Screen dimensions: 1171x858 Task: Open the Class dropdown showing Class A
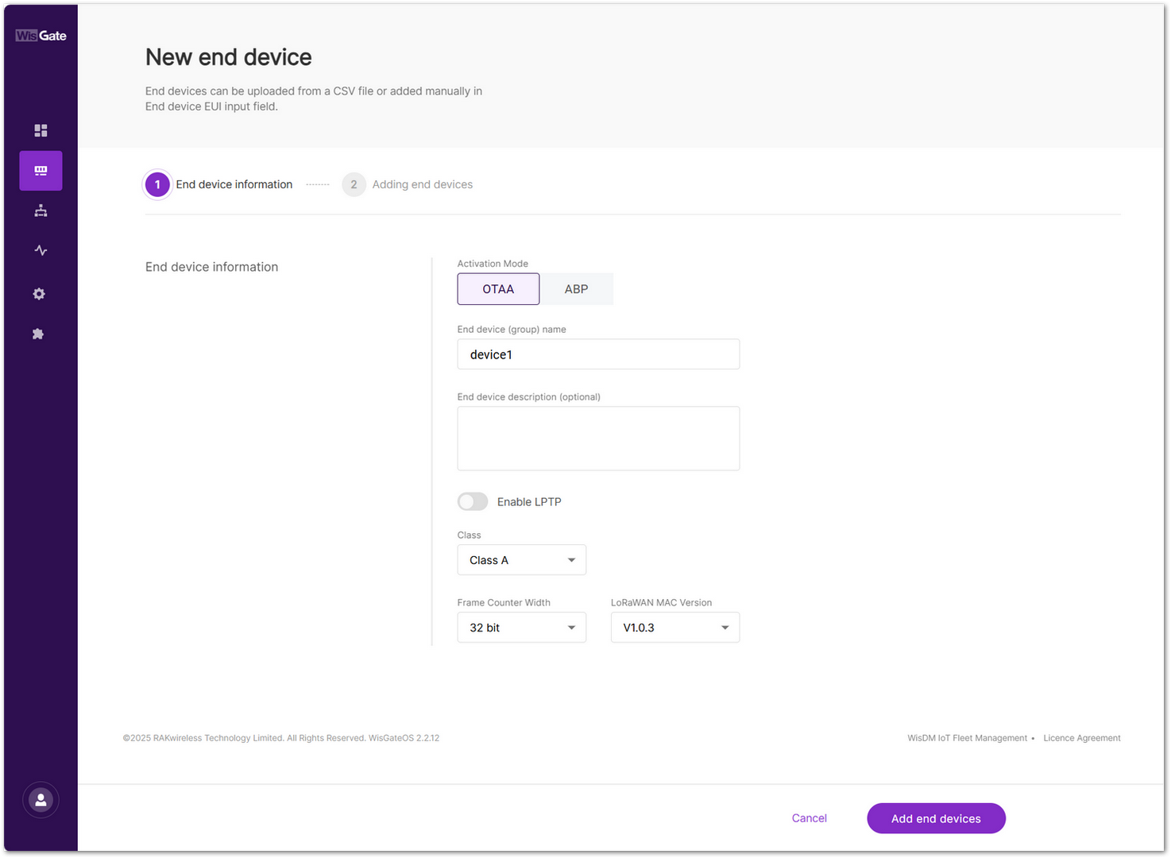pyautogui.click(x=521, y=559)
